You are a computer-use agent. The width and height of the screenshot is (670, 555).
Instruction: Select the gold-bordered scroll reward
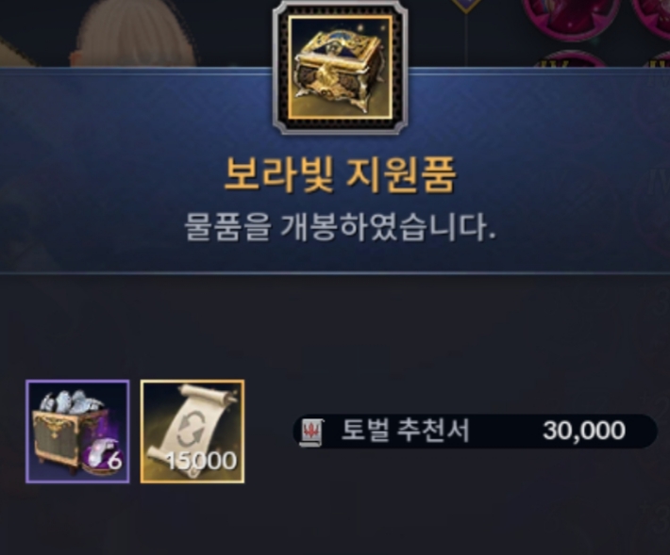pyautogui.click(x=193, y=432)
